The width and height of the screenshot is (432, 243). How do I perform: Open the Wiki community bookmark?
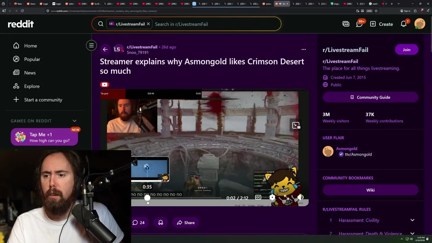371,190
